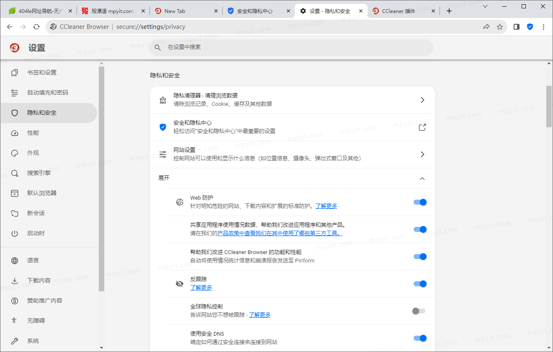The width and height of the screenshot is (553, 352).
Task: Click 了解更多 link under Web 防护
Action: click(x=326, y=206)
